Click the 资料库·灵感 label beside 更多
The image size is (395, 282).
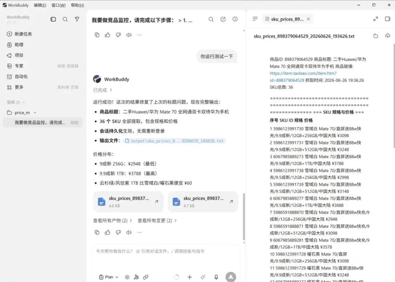tap(68, 87)
